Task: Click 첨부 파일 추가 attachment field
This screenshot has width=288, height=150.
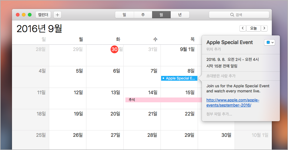Action: pos(219,114)
